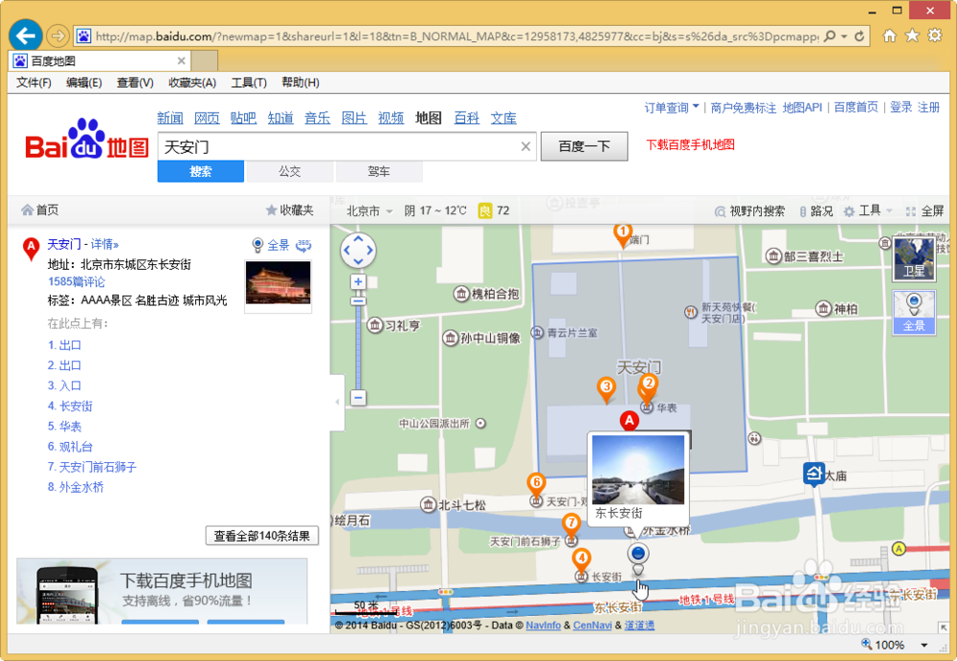Click the address bar search magnifier icon
Viewport: 957px width, 661px height.
[x=830, y=36]
